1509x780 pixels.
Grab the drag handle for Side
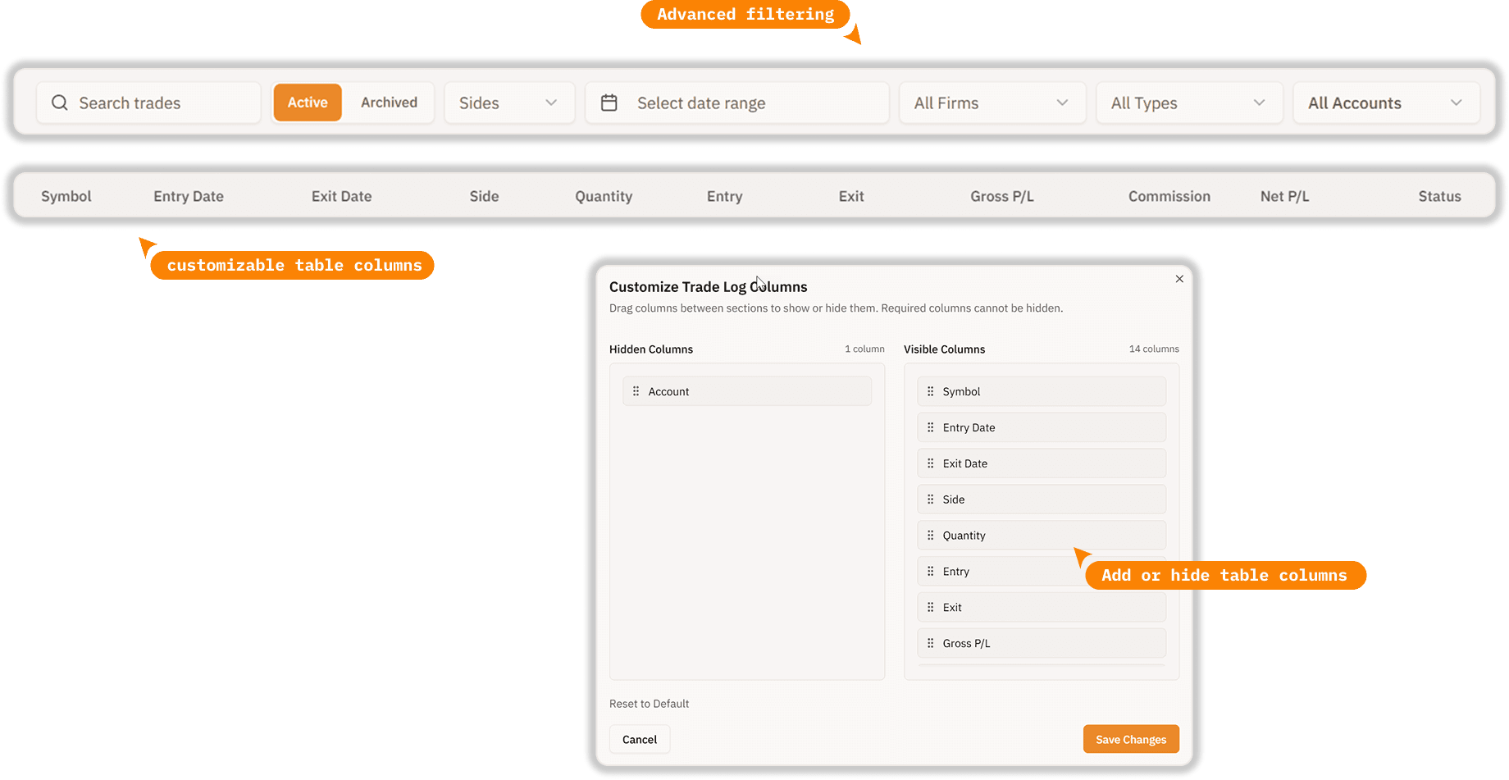(x=930, y=499)
